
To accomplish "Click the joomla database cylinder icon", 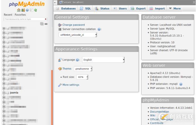I will 8,93.
